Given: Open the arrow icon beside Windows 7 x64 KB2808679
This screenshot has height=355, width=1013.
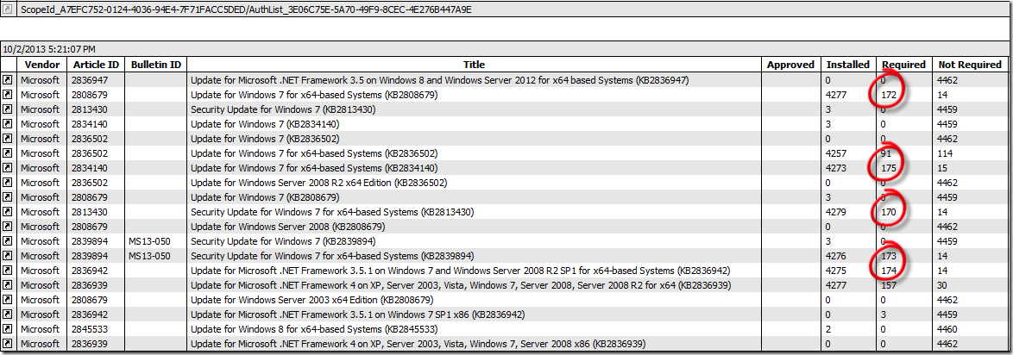Looking at the screenshot, I should (x=8, y=95).
